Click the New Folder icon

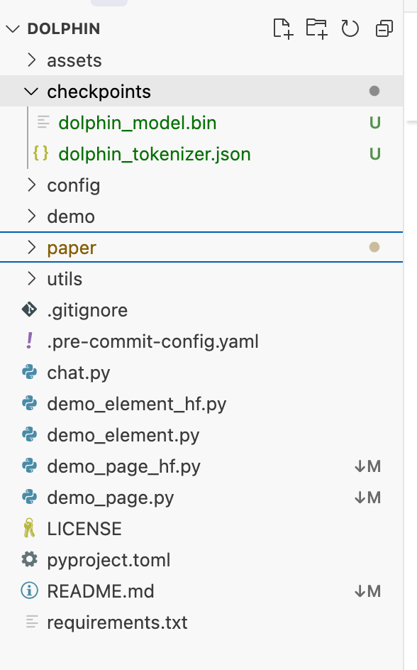(x=317, y=29)
